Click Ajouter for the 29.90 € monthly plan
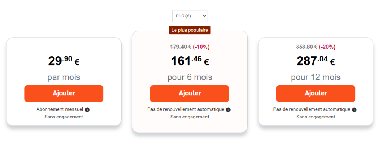This screenshot has height=153, width=382. (64, 93)
